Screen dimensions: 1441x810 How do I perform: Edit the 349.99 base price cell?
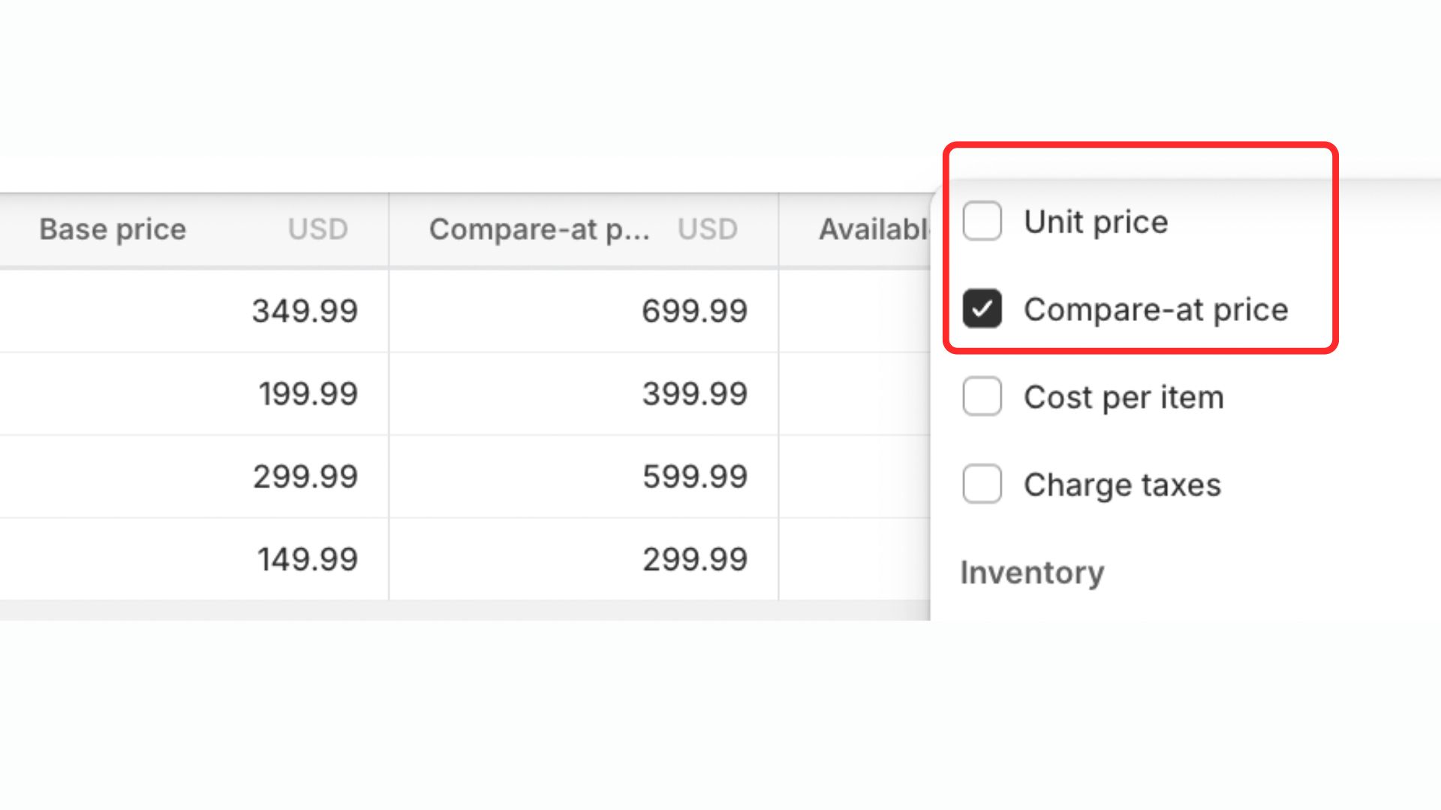(305, 311)
